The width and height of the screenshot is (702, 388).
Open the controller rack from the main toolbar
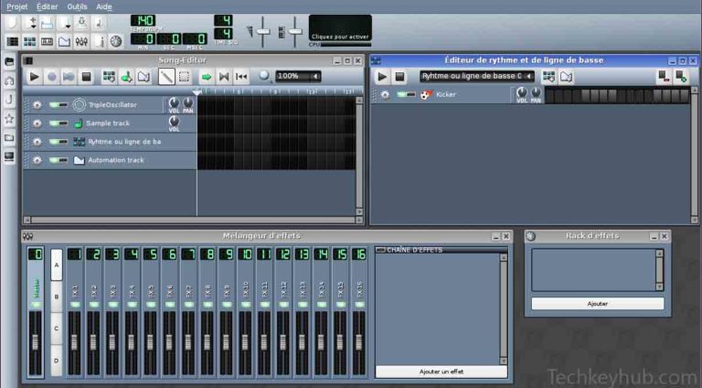tap(116, 41)
